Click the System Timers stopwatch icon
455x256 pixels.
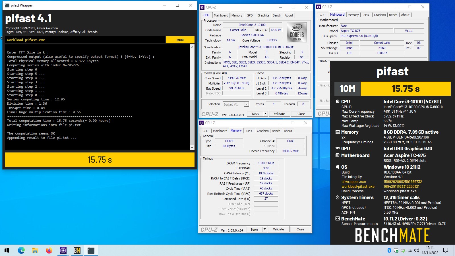[x=338, y=197]
